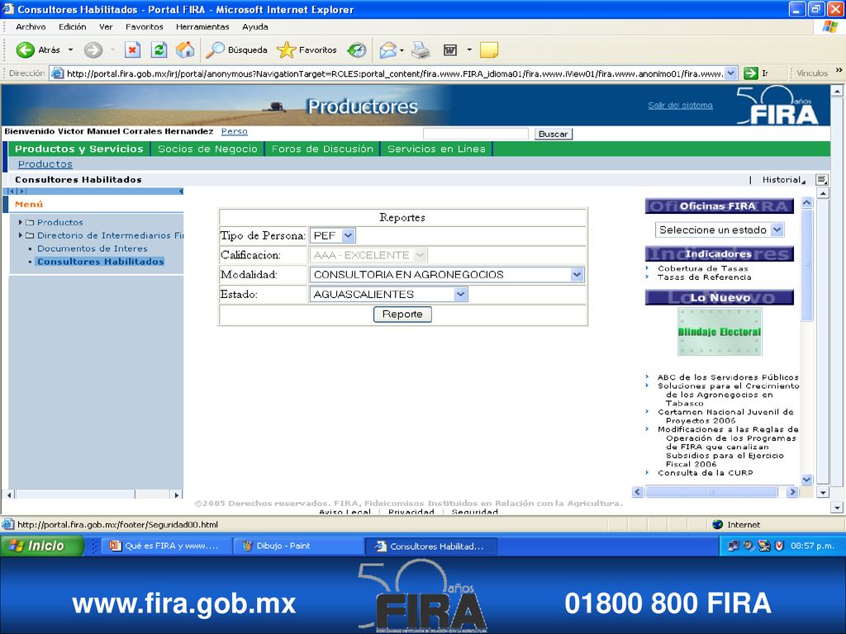This screenshot has width=846, height=634.
Task: Click the page options icon beside Historial
Action: [x=821, y=179]
